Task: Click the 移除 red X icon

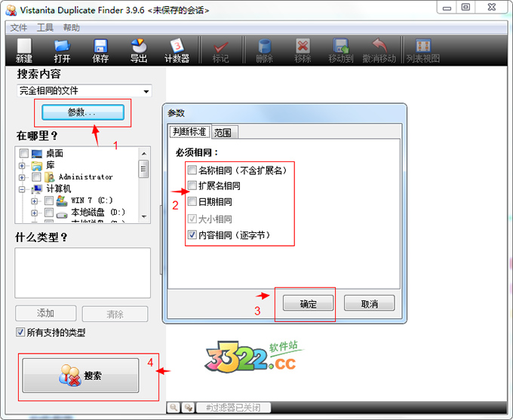Action: [303, 46]
